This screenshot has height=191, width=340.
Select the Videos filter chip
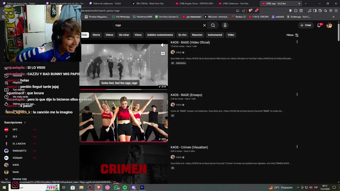(x=109, y=35)
